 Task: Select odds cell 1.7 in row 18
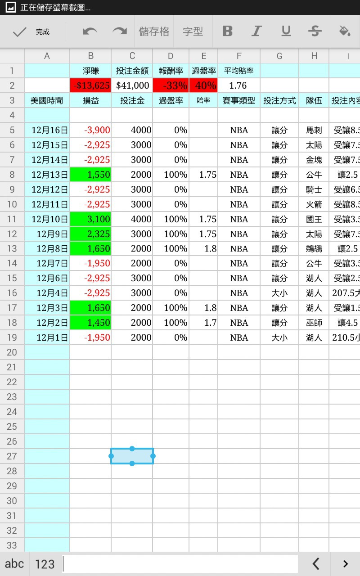[x=203, y=323]
